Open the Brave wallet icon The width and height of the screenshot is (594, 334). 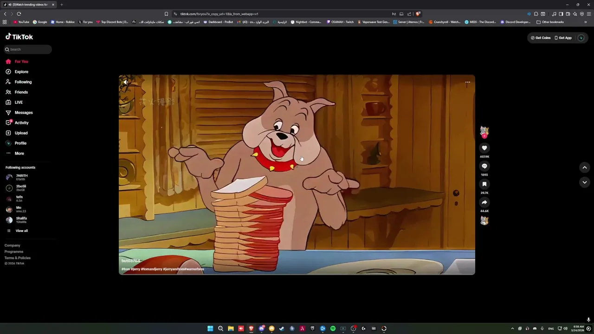tap(568, 14)
